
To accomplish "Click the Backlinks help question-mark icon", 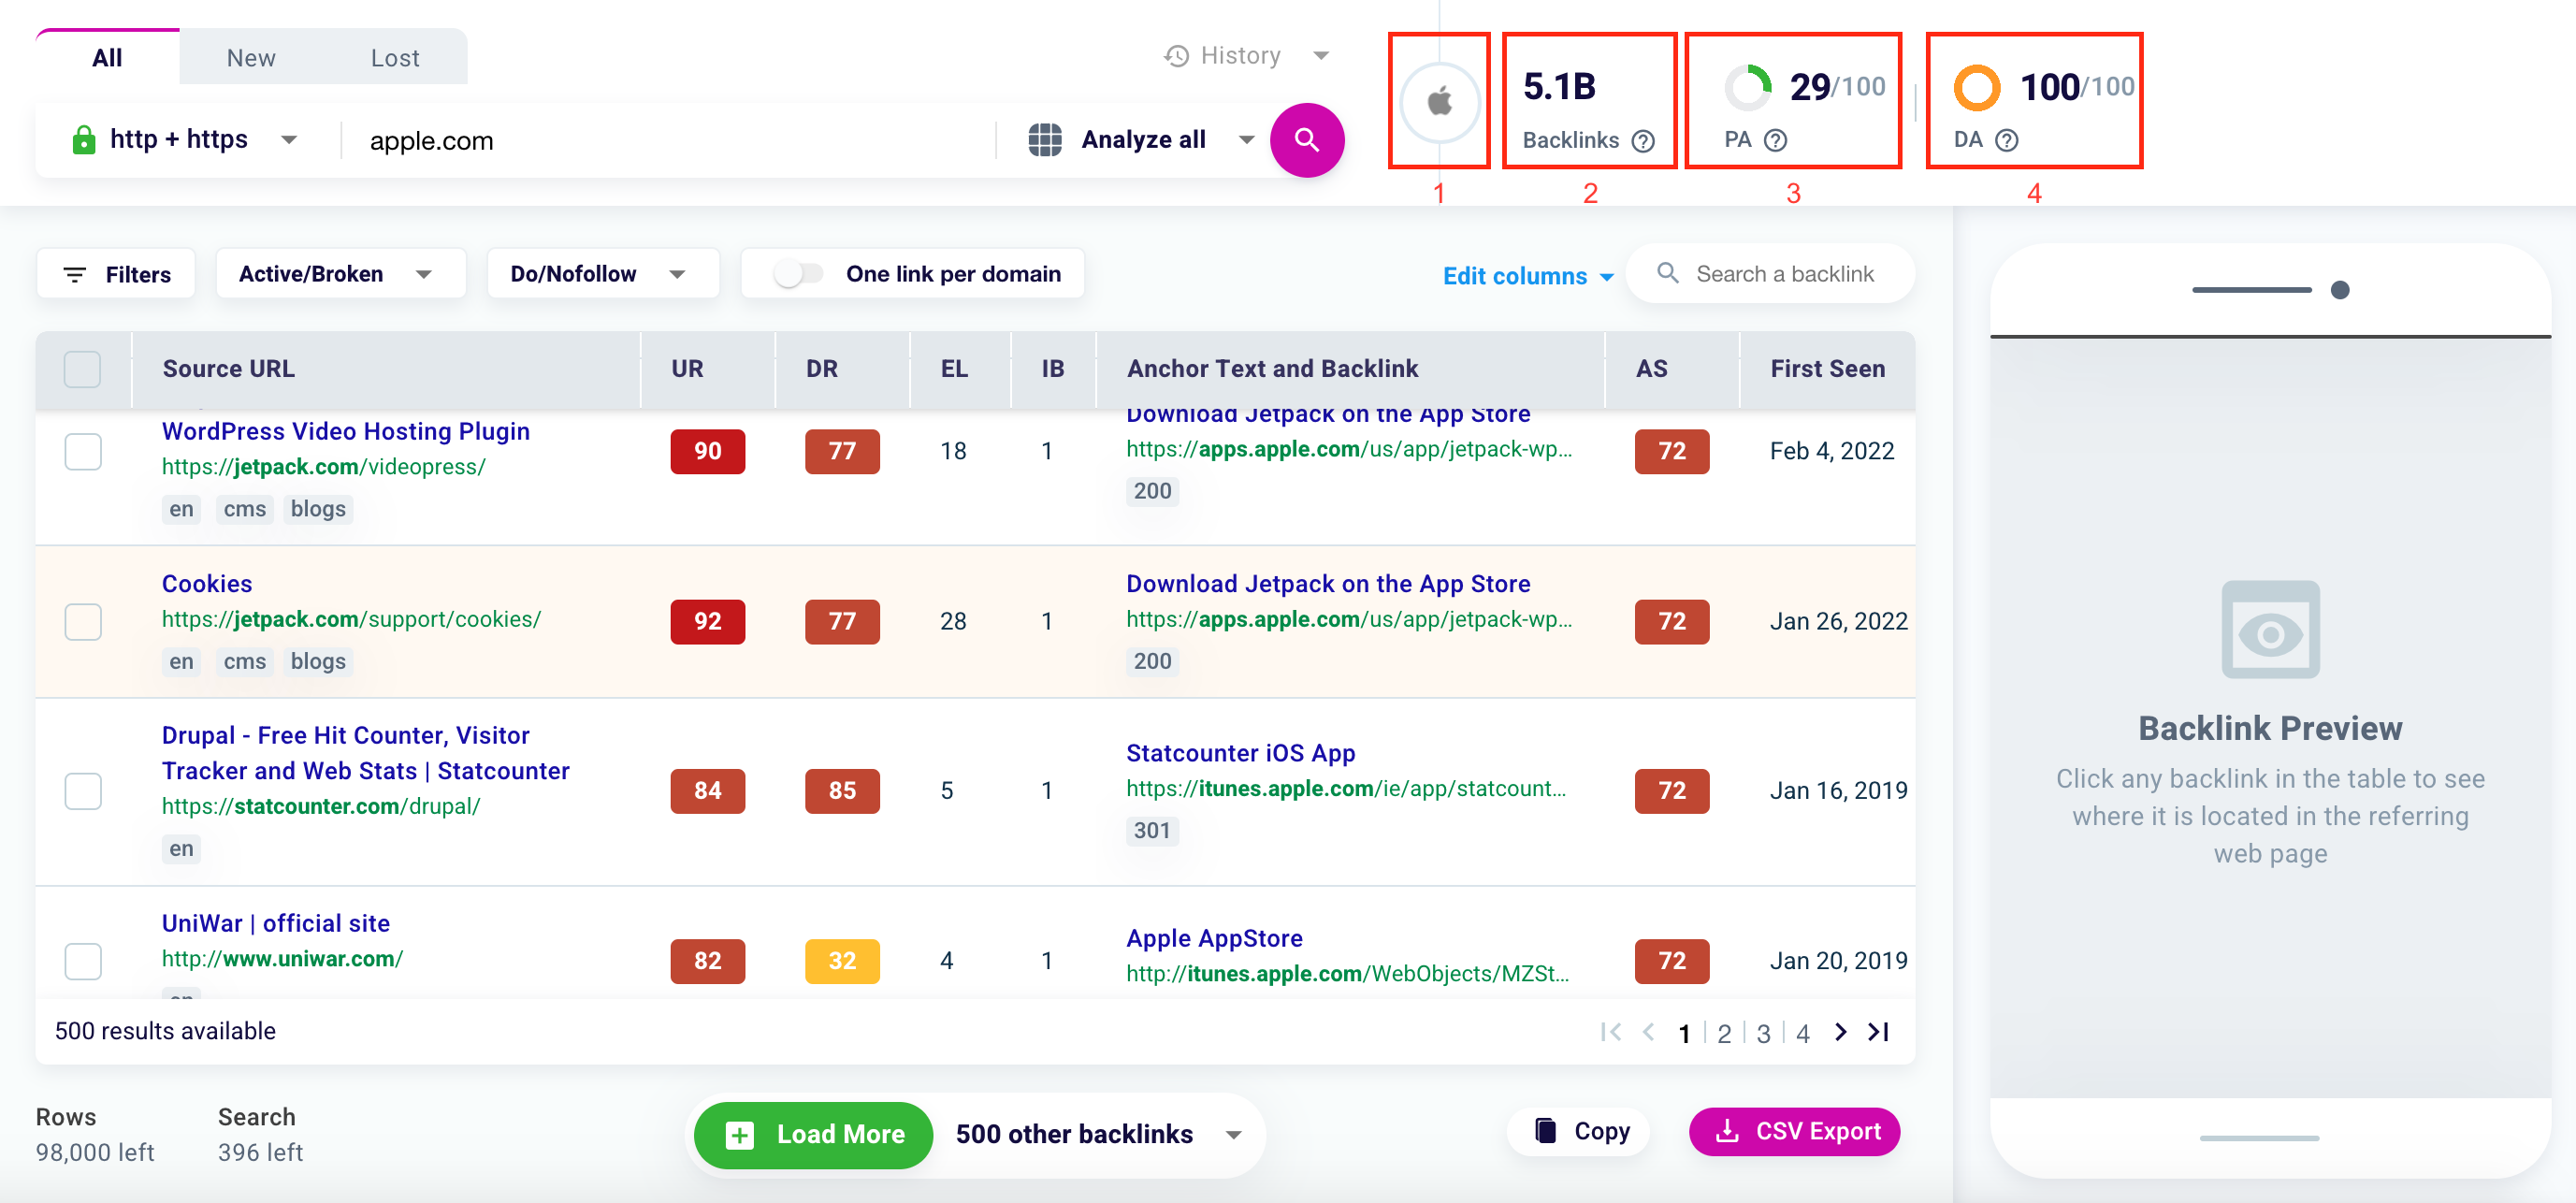I will [x=1643, y=141].
